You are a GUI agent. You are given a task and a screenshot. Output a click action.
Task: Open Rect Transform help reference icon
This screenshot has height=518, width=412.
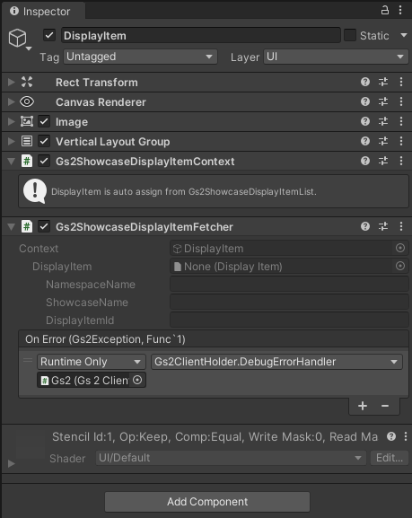pos(365,82)
